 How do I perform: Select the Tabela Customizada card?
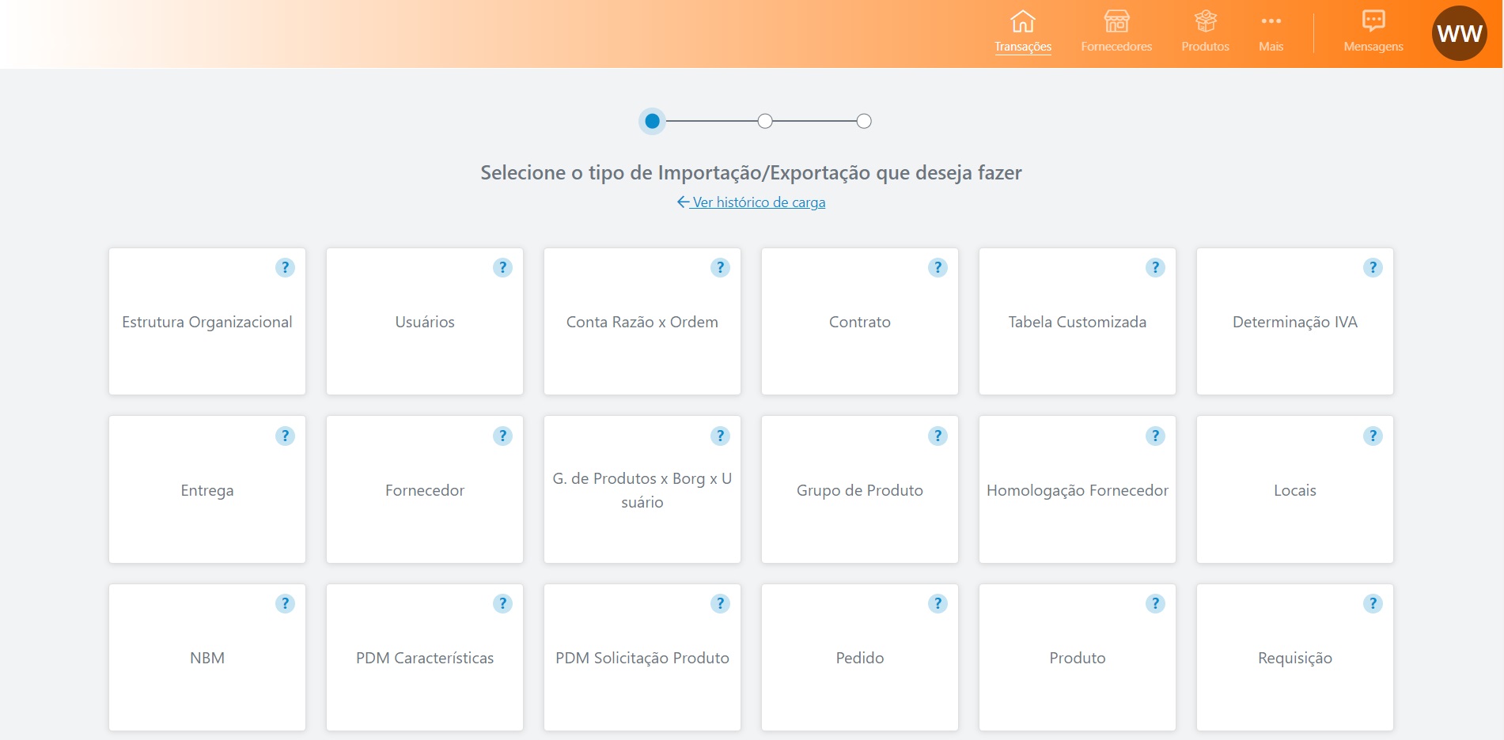coord(1078,322)
